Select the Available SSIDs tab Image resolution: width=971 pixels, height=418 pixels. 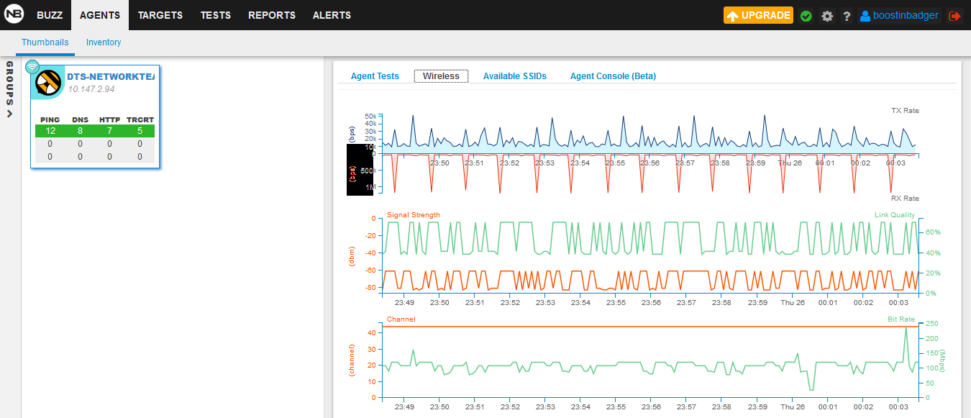point(514,76)
